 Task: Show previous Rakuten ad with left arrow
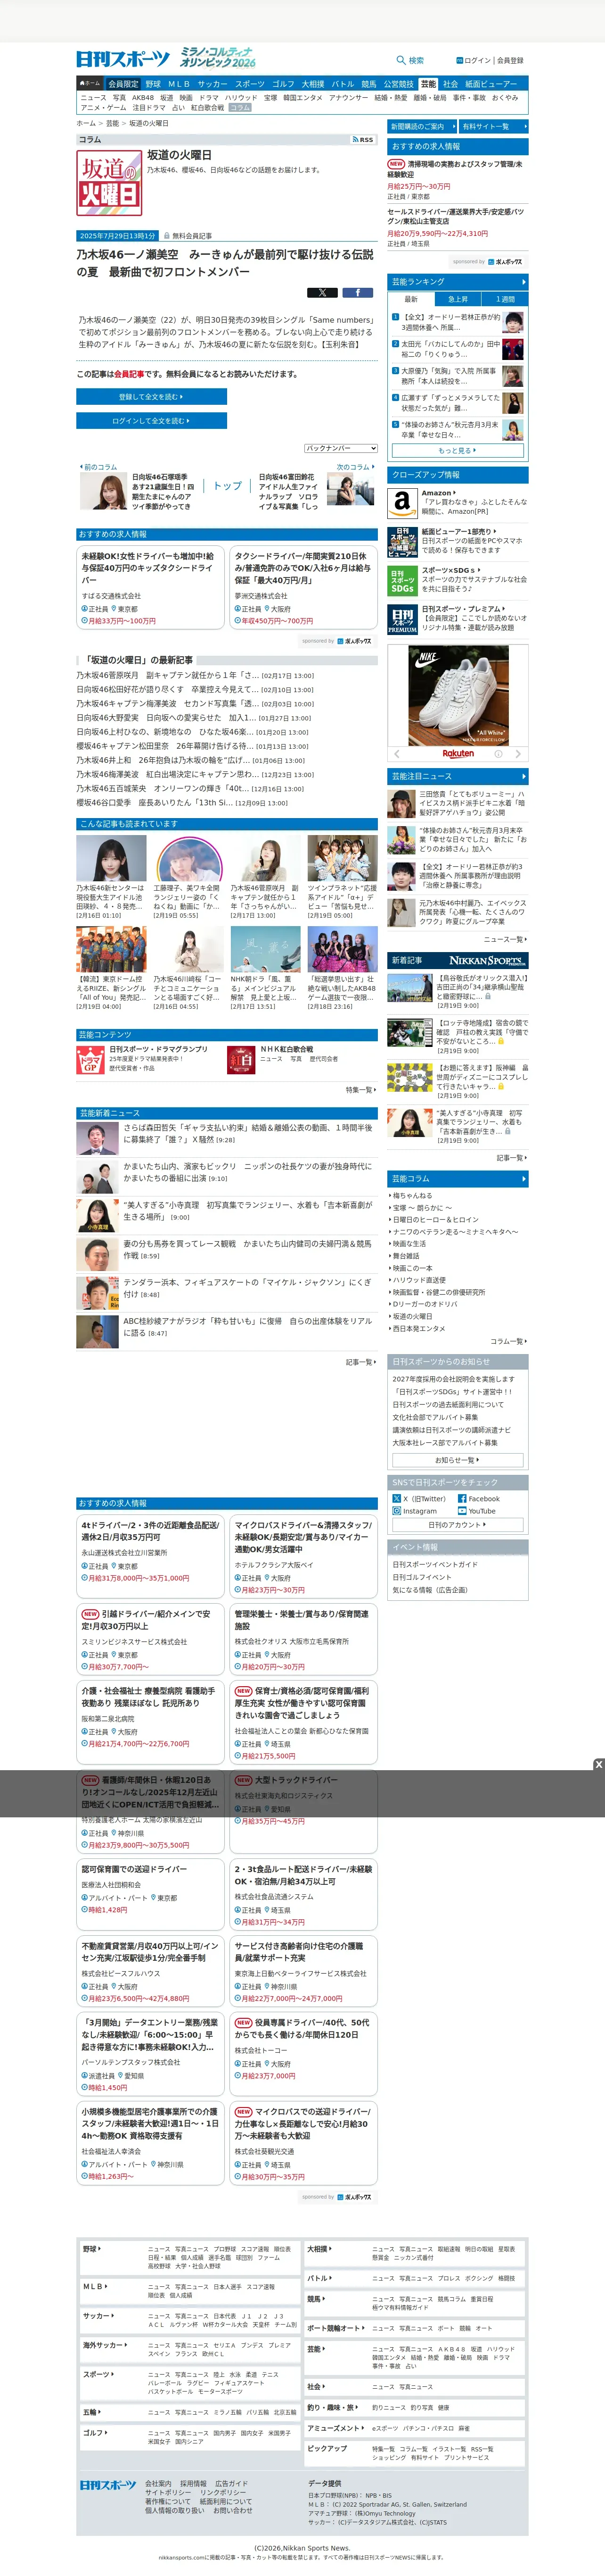click(396, 754)
